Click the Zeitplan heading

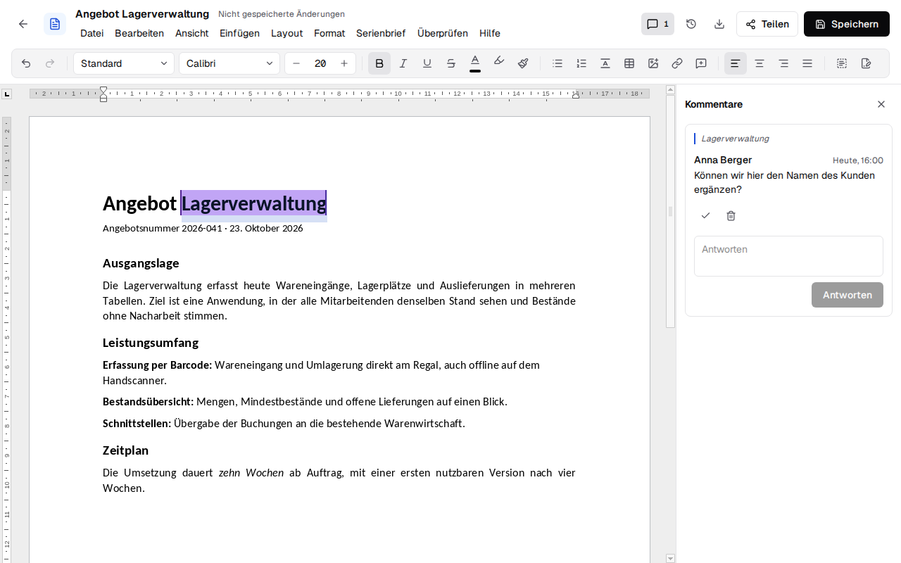pos(125,450)
